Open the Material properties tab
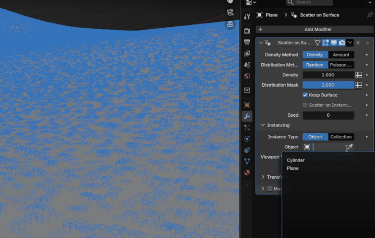 click(x=247, y=173)
